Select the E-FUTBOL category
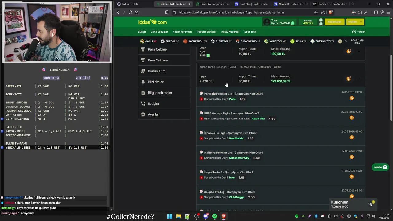This screenshot has width=393, height=221. click(x=221, y=41)
